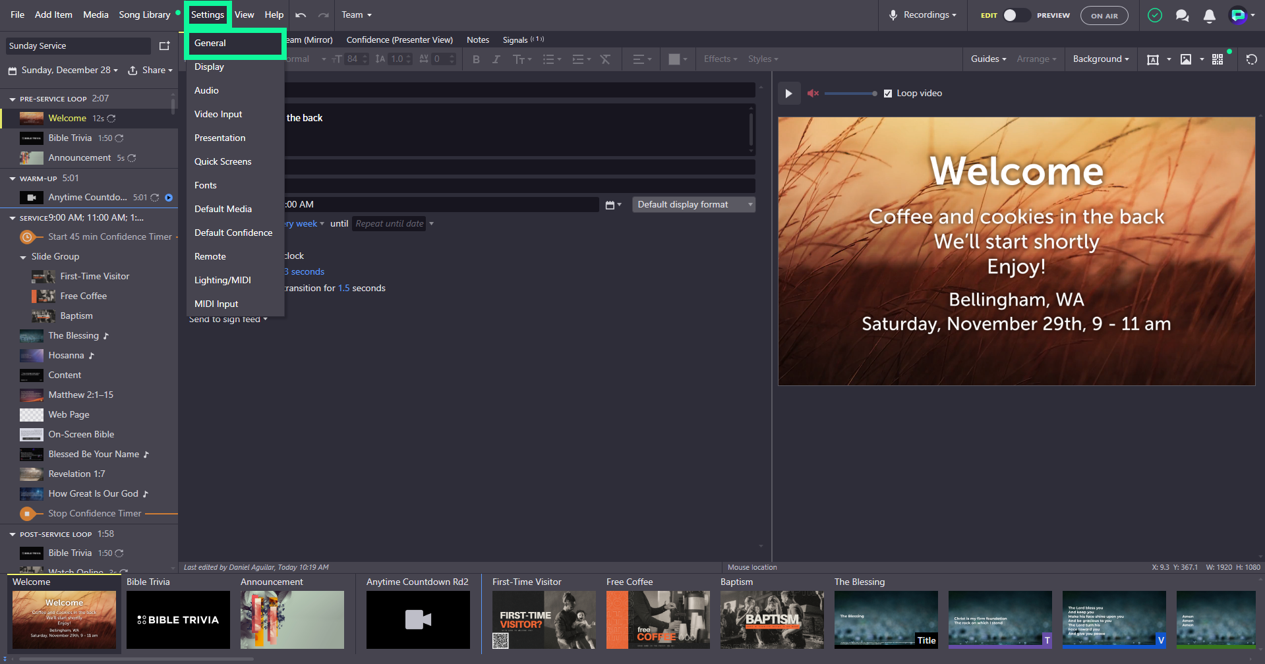Choose Audio in the Settings menu
The height and width of the screenshot is (664, 1265).
(x=235, y=91)
